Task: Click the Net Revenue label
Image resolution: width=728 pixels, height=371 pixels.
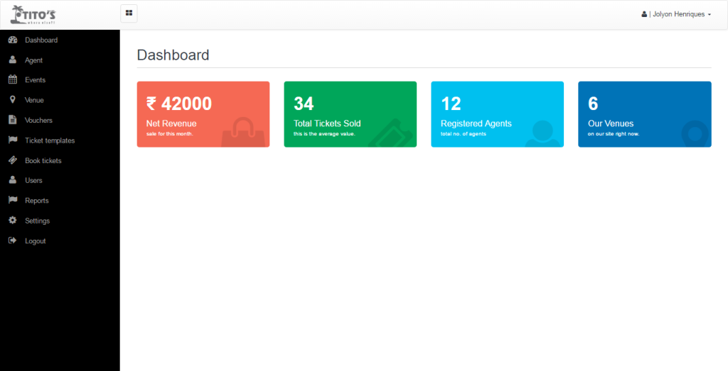Action: coord(171,123)
